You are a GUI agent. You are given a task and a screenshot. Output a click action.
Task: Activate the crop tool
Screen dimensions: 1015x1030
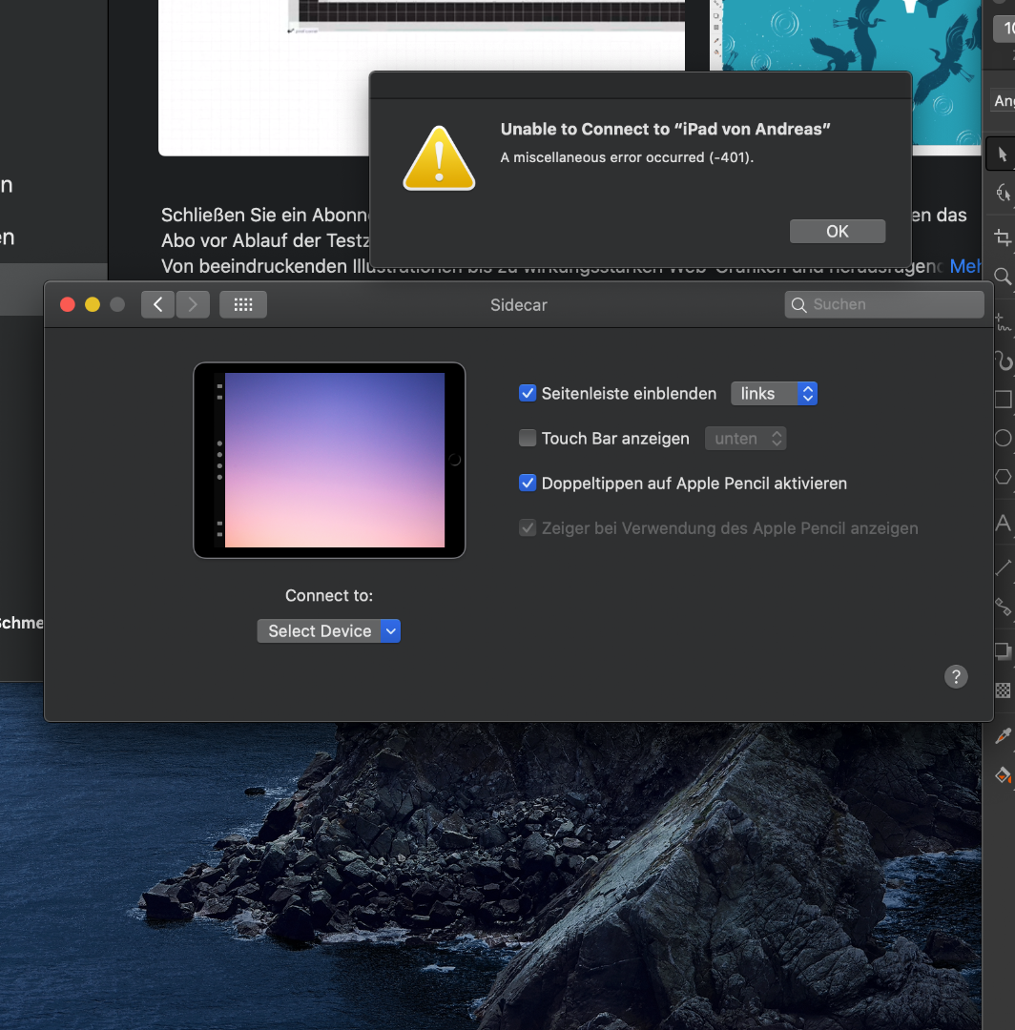(x=1004, y=237)
